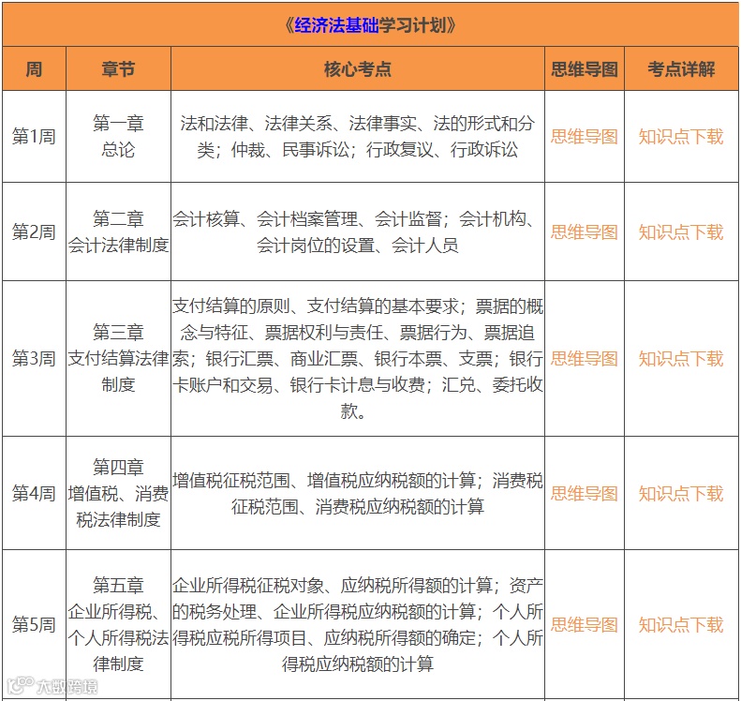
Task: Open 知识点下载 link for 第1周
Action: [681, 137]
